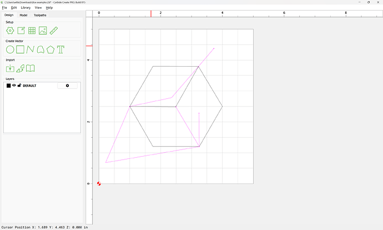The width and height of the screenshot is (383, 230).
Task: Click the red origin marker on canvas
Action: coord(99,183)
